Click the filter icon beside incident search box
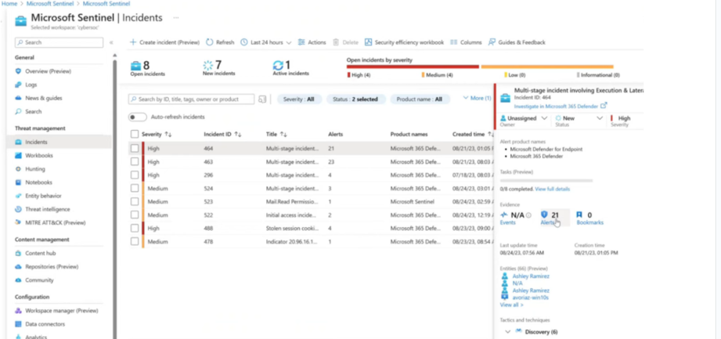This screenshot has width=721, height=339. [x=262, y=99]
